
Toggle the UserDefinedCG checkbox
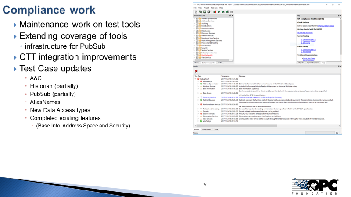[197, 55]
